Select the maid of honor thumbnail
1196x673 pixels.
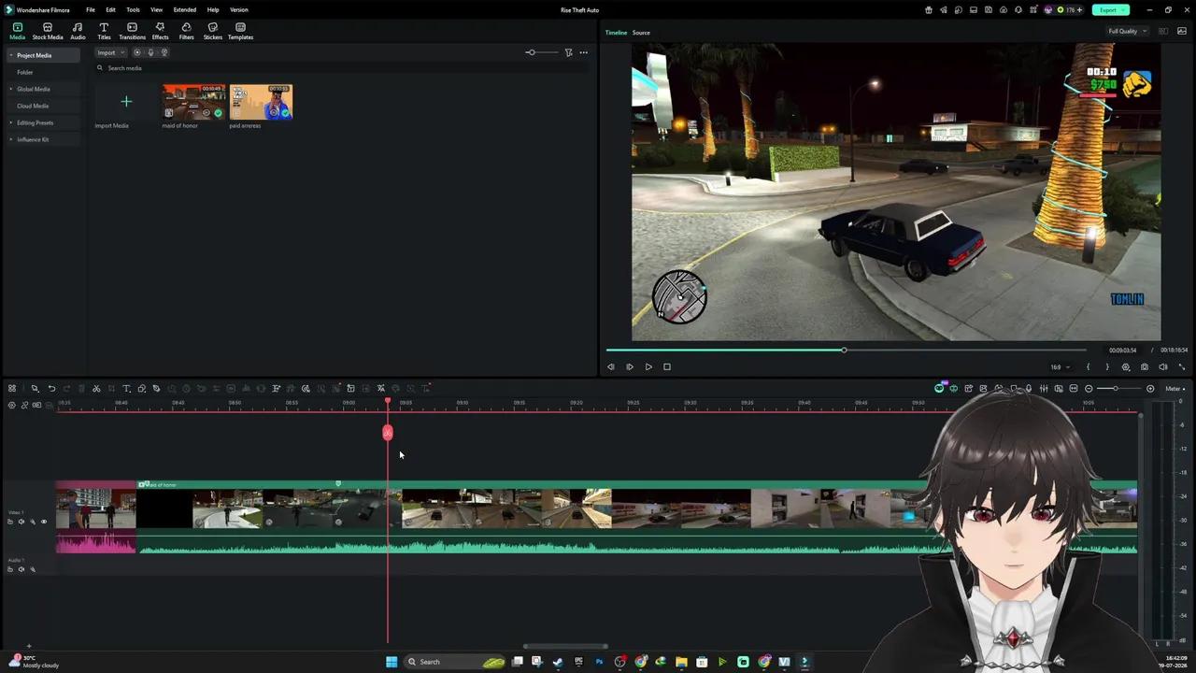click(x=193, y=102)
